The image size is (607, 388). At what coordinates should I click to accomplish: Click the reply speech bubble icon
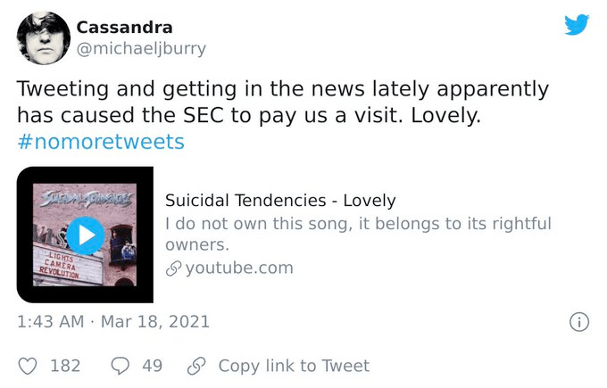121,366
